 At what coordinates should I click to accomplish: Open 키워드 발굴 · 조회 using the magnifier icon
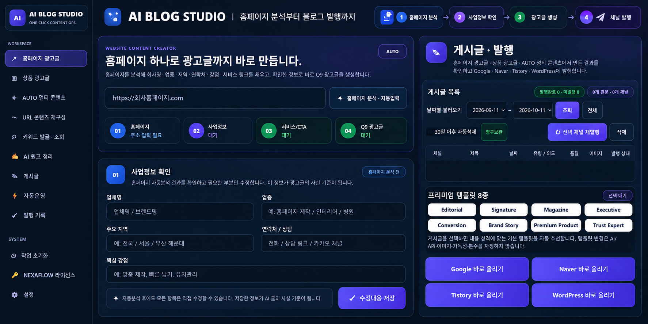(14, 137)
